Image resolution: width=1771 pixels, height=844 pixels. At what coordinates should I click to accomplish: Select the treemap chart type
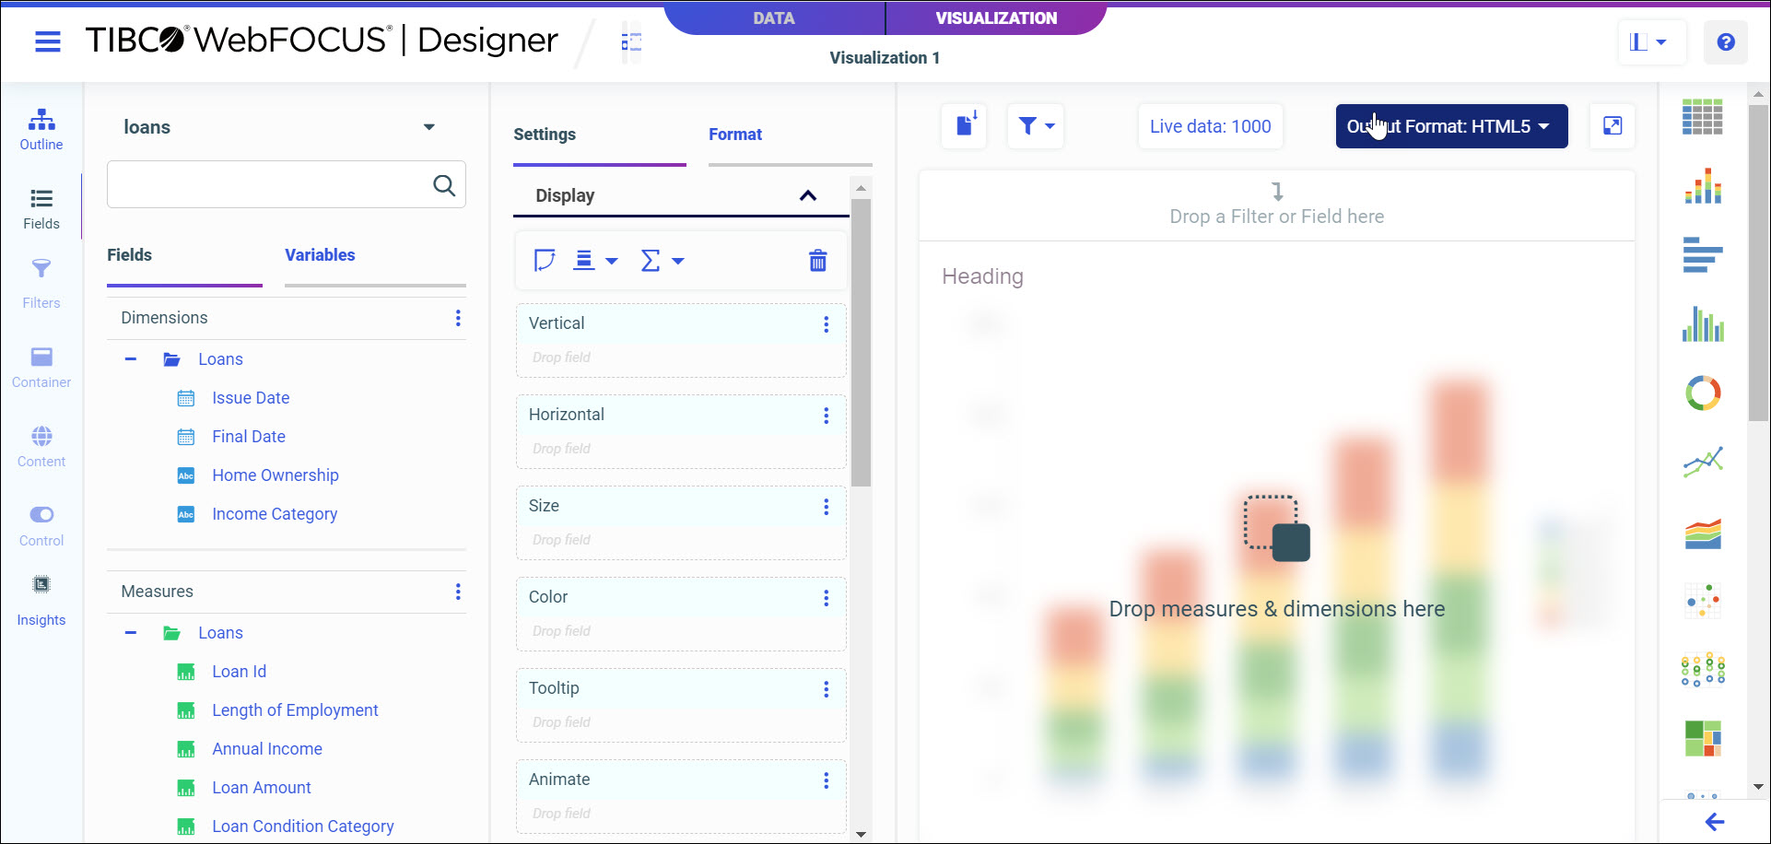(1703, 739)
